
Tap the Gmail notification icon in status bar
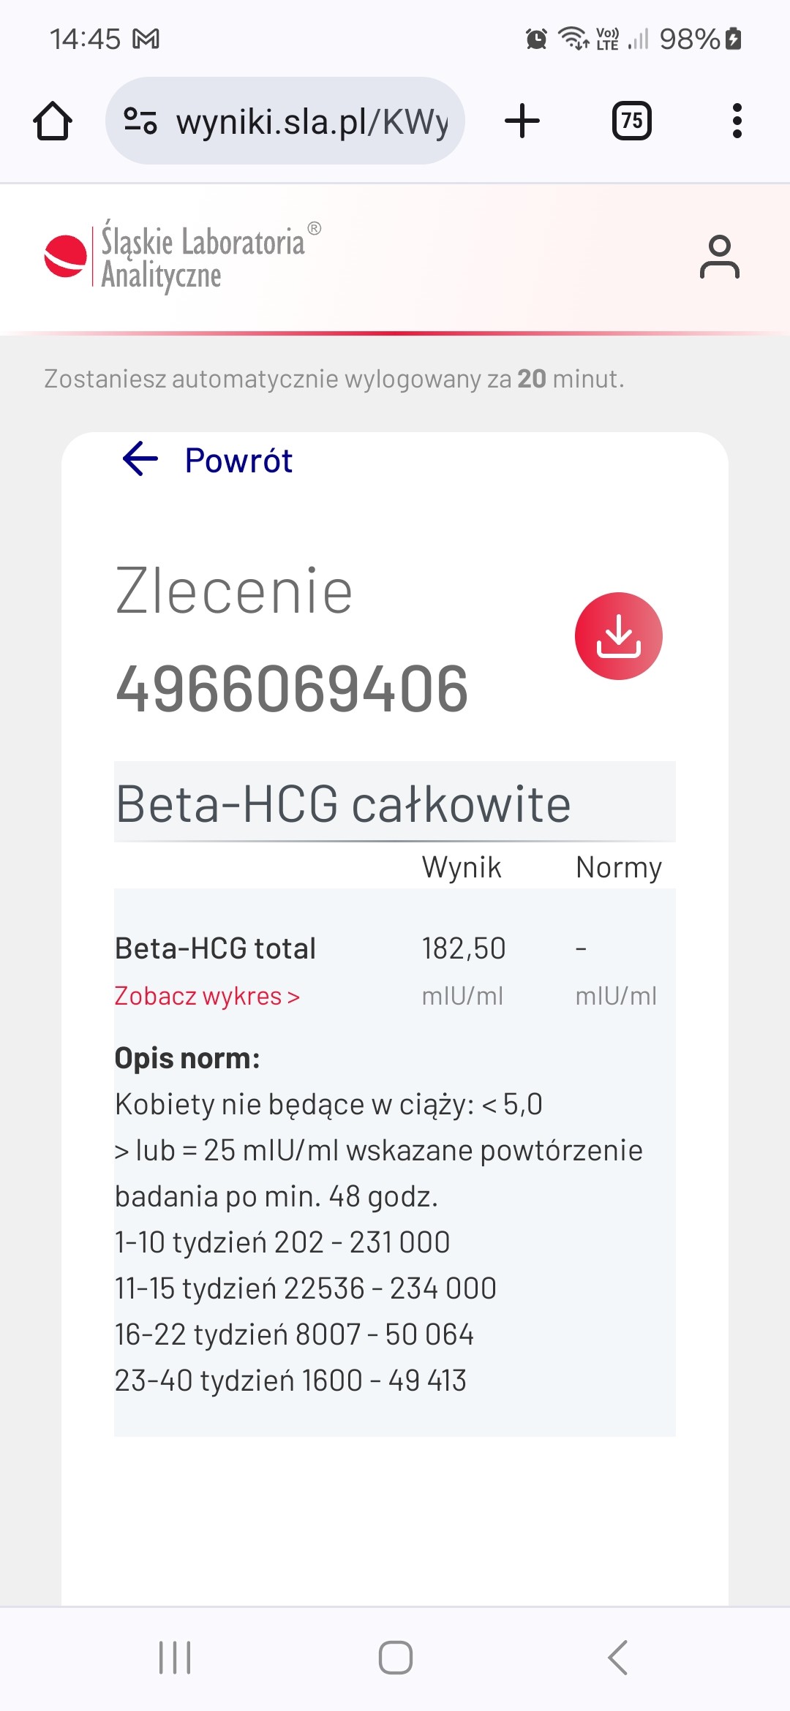(146, 39)
